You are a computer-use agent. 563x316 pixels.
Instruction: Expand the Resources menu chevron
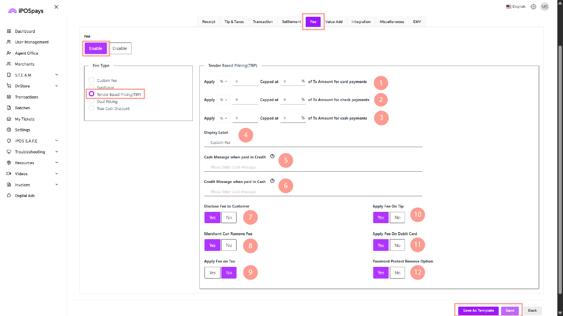coord(57,163)
